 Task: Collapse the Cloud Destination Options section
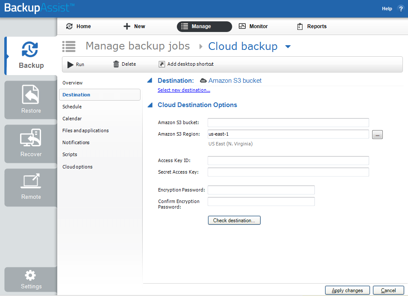point(150,105)
